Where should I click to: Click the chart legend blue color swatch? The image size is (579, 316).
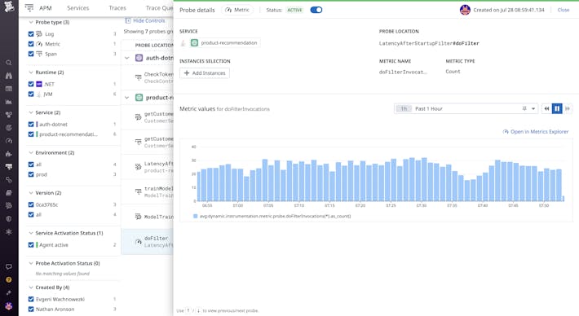[196, 216]
